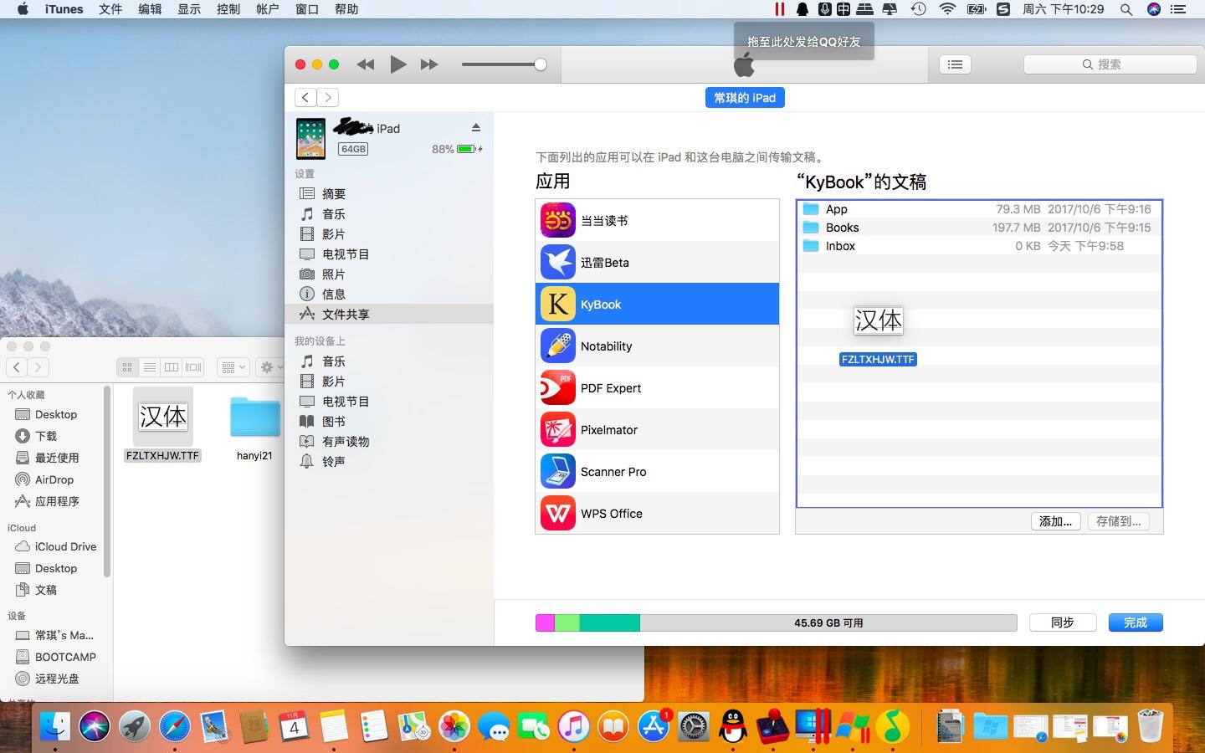Eject the iPad from iTunes
The width and height of the screenshot is (1205, 753).
pos(476,127)
